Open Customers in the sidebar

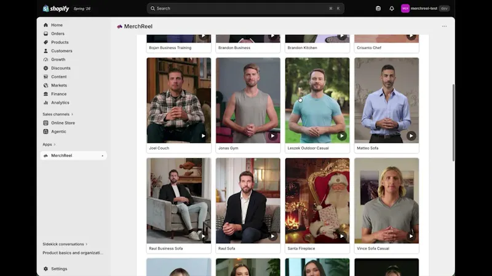62,51
